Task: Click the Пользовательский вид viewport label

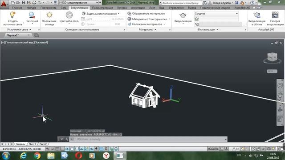Action: pyautogui.click(x=20, y=43)
